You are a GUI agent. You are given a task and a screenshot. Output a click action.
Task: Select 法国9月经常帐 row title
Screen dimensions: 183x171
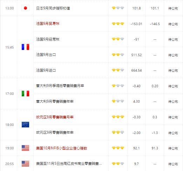[x=48, y=39]
